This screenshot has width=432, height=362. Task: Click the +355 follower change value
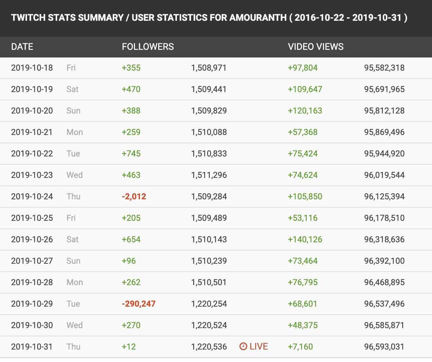(x=131, y=68)
